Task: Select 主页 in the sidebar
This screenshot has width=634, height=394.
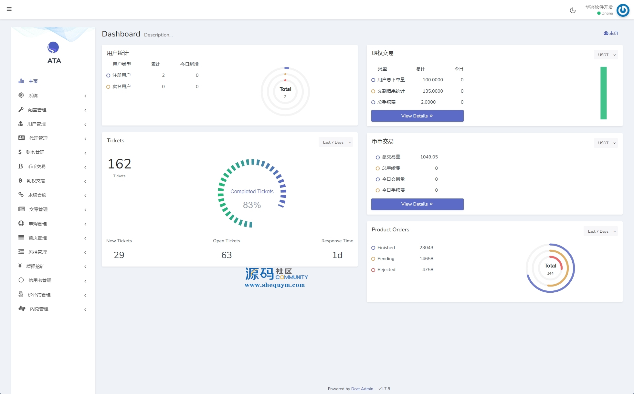Action: point(33,81)
